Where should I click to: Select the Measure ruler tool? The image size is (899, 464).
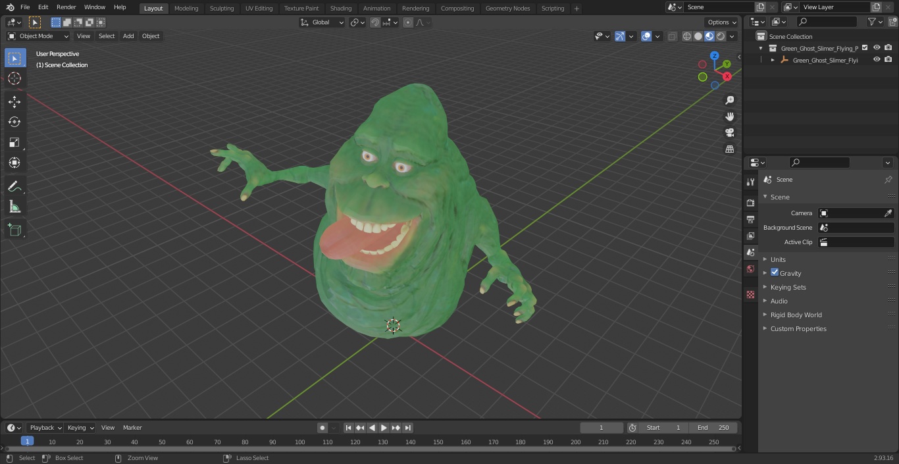click(x=14, y=207)
